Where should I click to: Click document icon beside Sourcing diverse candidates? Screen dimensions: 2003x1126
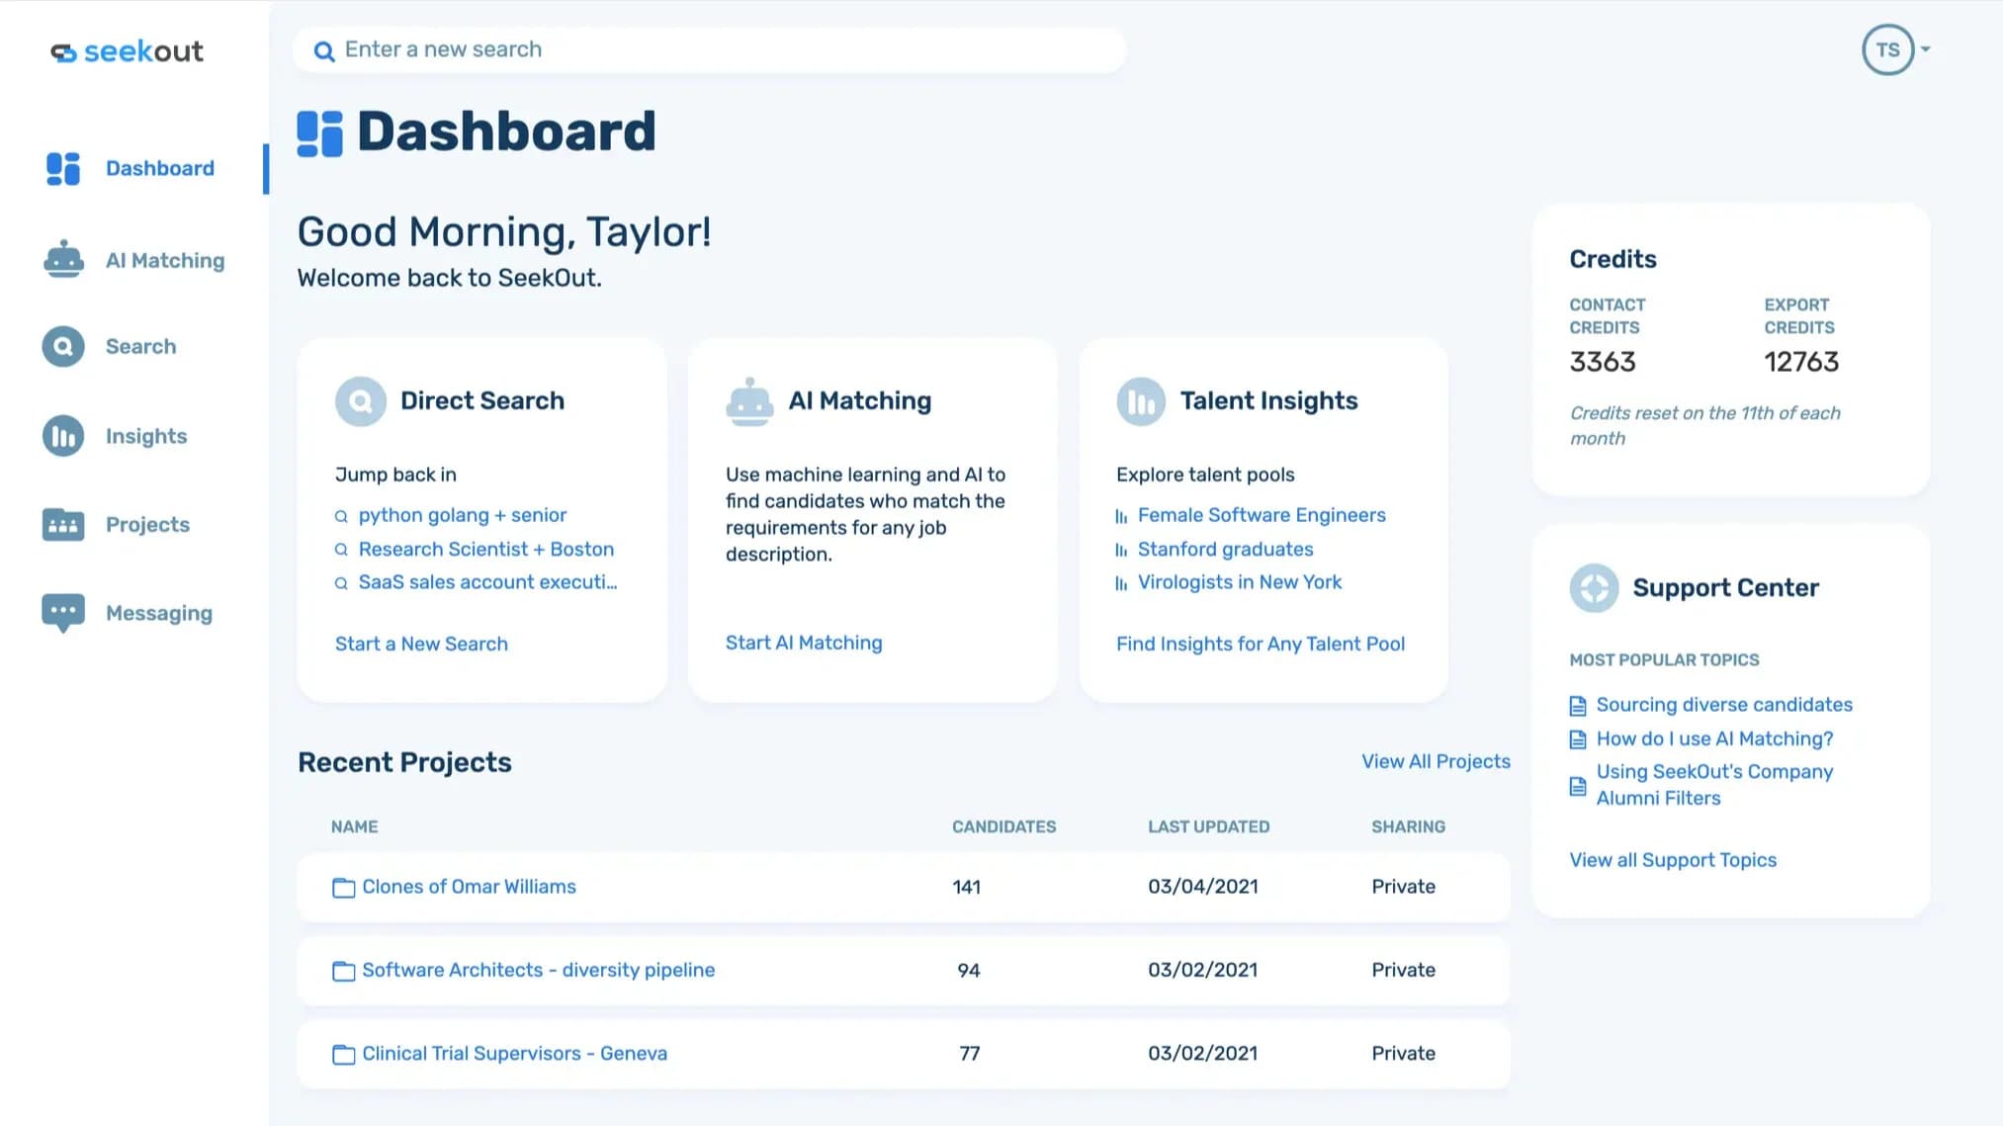tap(1578, 706)
